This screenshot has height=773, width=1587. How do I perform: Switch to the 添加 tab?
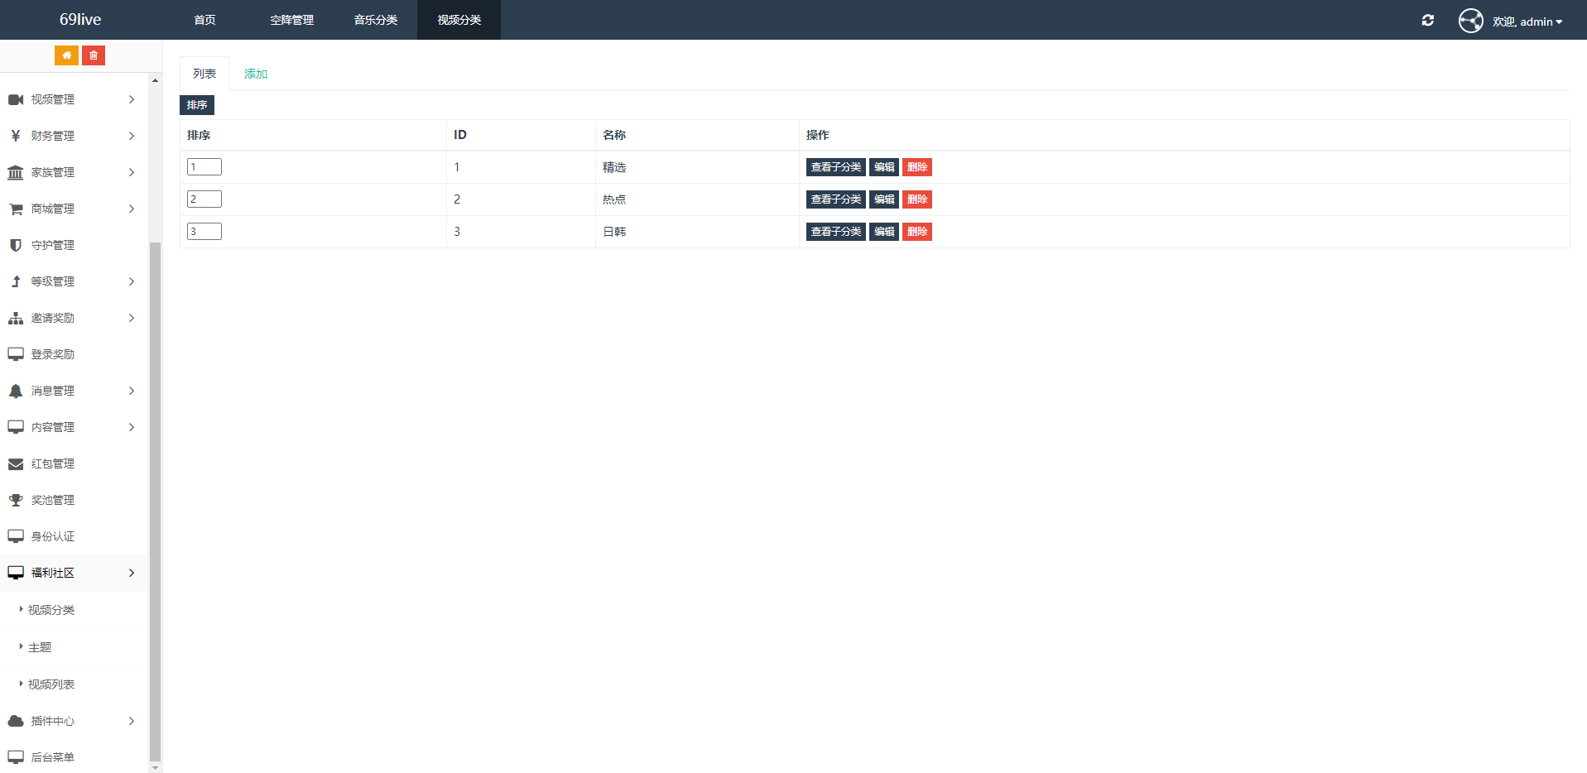pos(256,74)
